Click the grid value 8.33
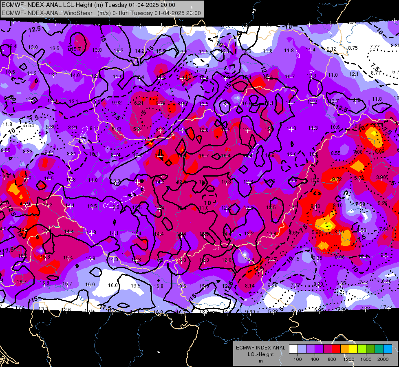Screen dimensions: 399x367 point(28,152)
